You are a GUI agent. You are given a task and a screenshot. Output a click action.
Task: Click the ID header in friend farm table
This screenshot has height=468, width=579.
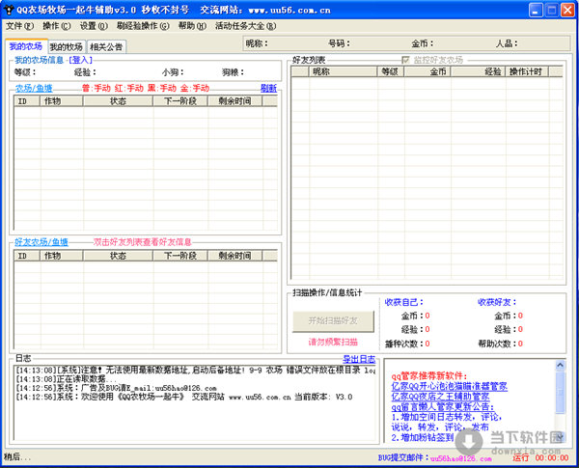click(27, 256)
